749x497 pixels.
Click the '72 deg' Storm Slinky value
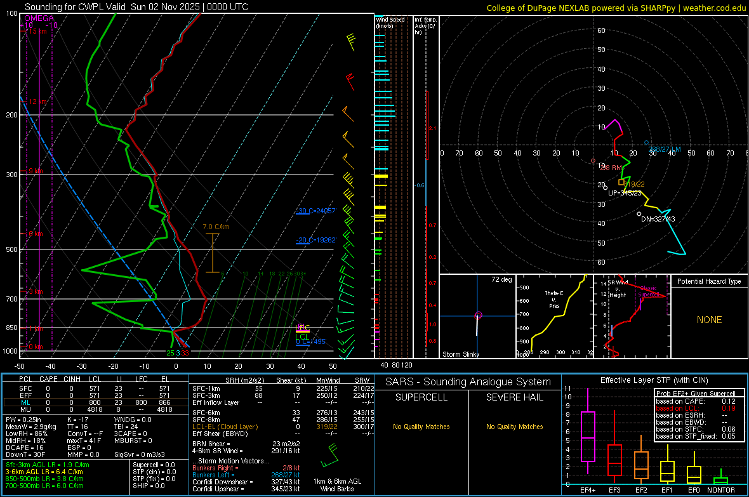(x=501, y=279)
